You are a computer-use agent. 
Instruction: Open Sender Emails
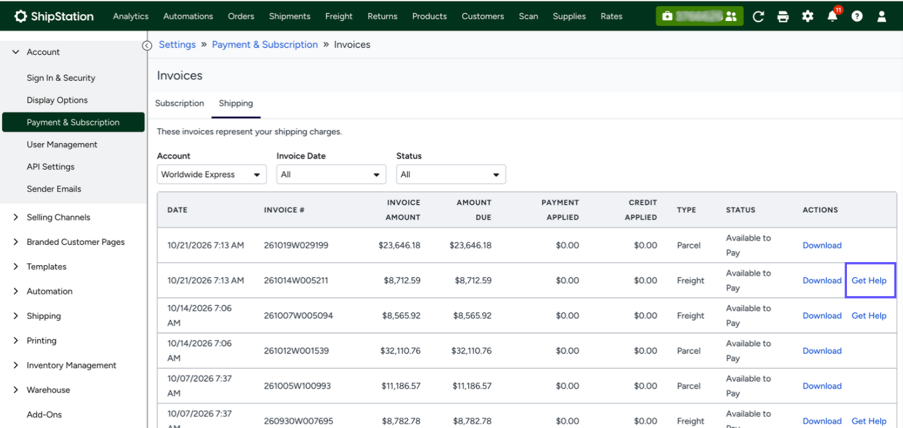[54, 189]
